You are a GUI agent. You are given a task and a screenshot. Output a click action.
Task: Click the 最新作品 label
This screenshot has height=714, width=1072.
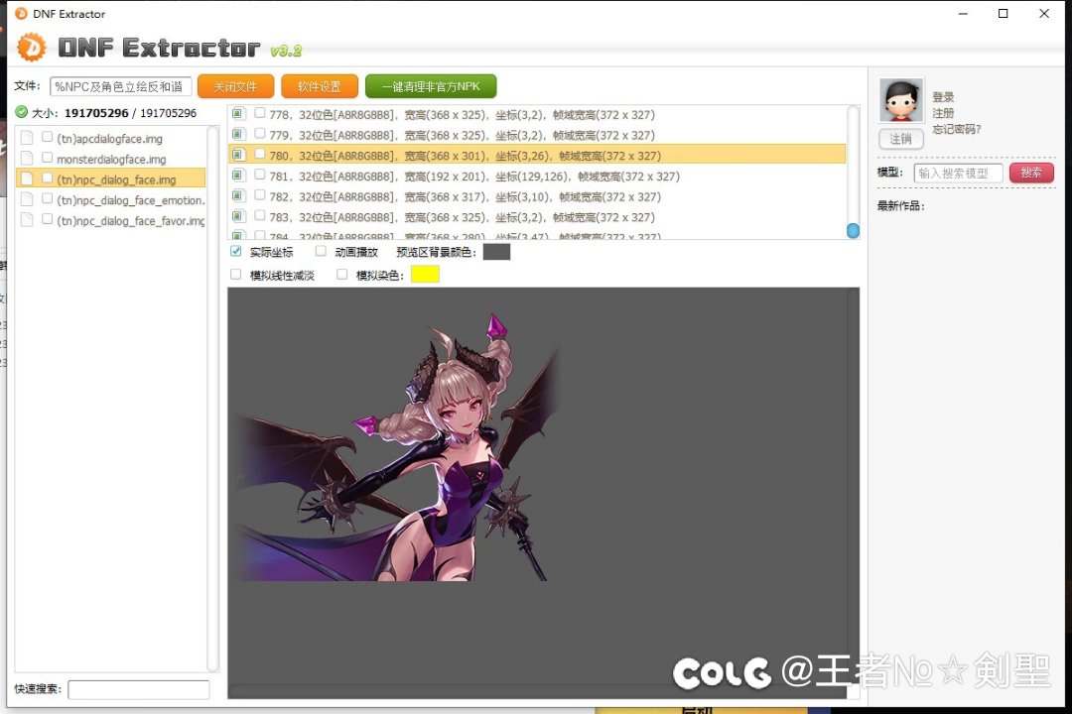tap(900, 205)
